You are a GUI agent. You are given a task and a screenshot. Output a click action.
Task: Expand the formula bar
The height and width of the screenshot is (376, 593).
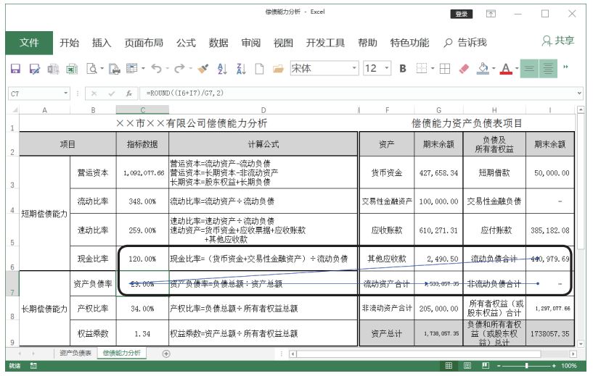(579, 93)
